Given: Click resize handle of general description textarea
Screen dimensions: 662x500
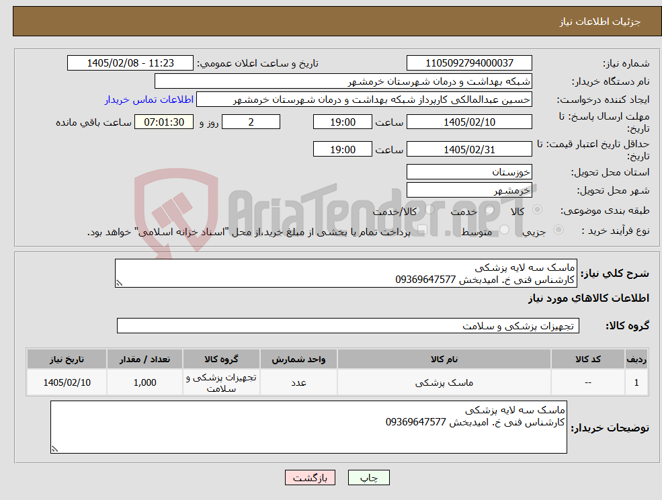Looking at the screenshot, I should [119, 284].
